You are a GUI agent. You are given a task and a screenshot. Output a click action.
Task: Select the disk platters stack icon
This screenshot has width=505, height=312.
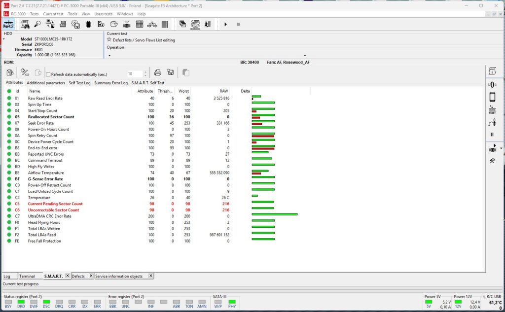click(x=195, y=24)
